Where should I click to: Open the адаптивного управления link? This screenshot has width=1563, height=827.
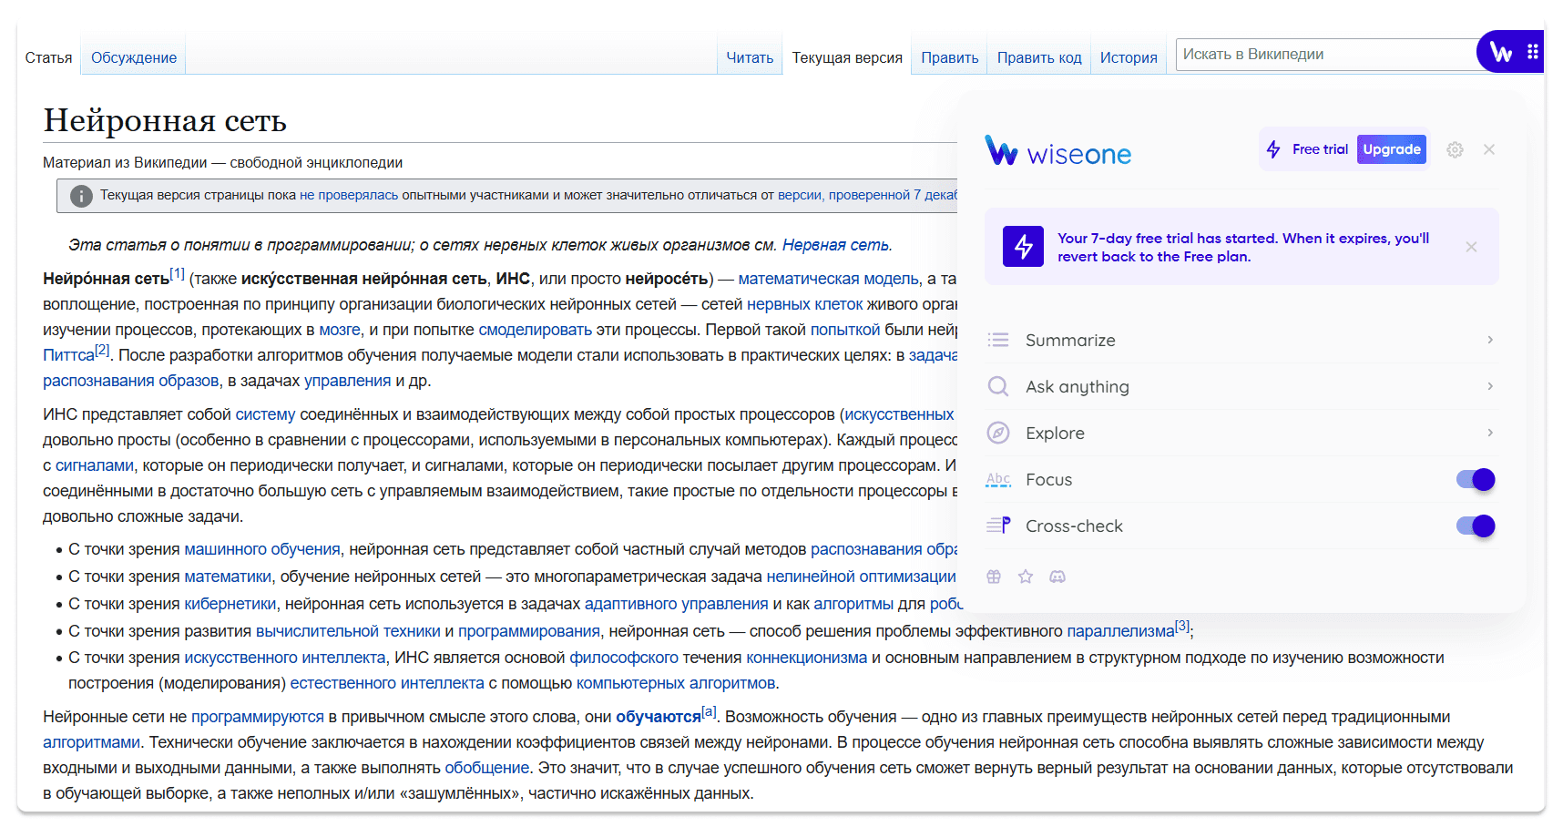pos(677,604)
